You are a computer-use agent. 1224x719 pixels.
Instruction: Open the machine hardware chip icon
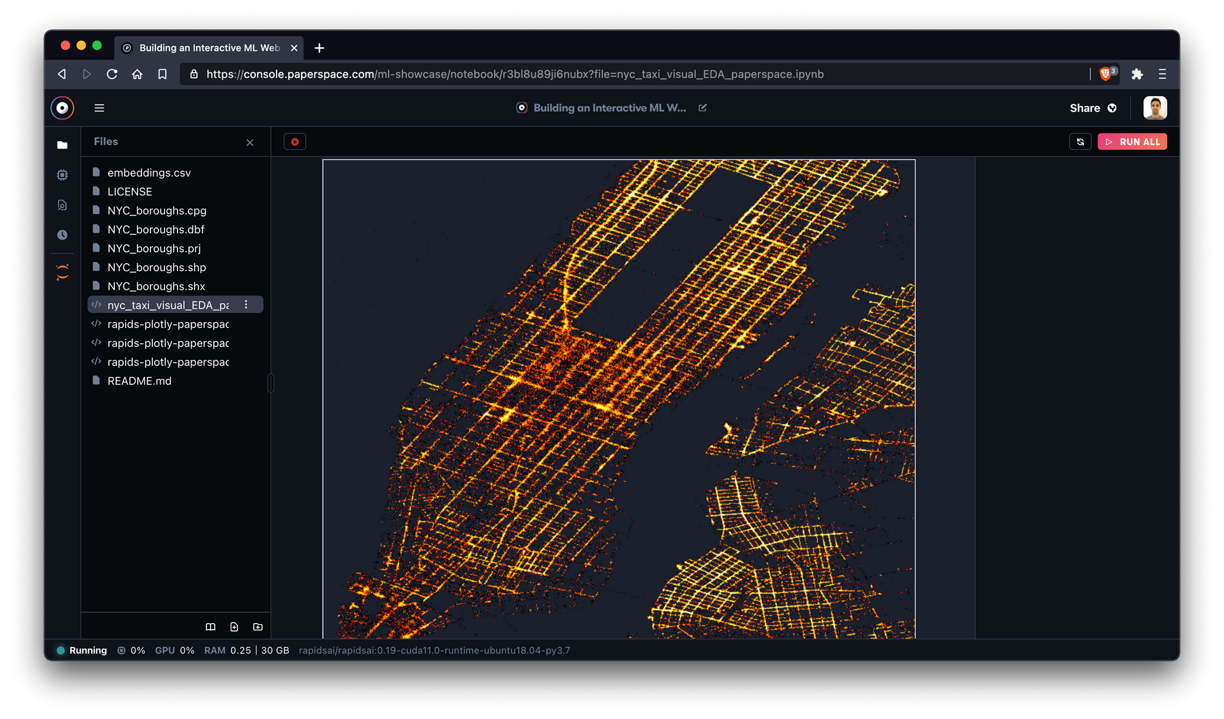pos(62,175)
